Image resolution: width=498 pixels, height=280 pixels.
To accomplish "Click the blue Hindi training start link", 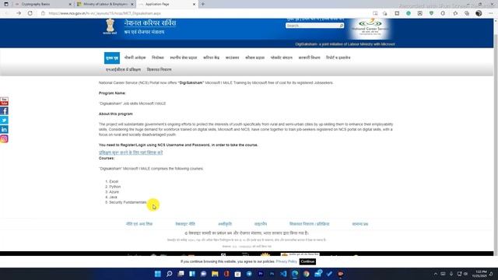I will [131, 152].
